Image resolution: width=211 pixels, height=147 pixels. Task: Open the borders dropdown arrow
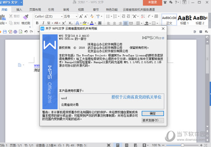coord(157,23)
